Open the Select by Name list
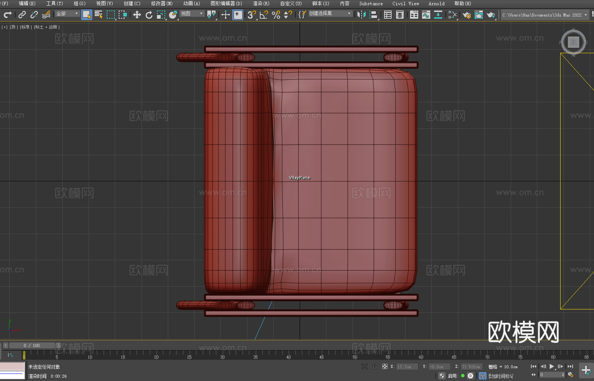This screenshot has height=381, width=594. click(x=99, y=15)
